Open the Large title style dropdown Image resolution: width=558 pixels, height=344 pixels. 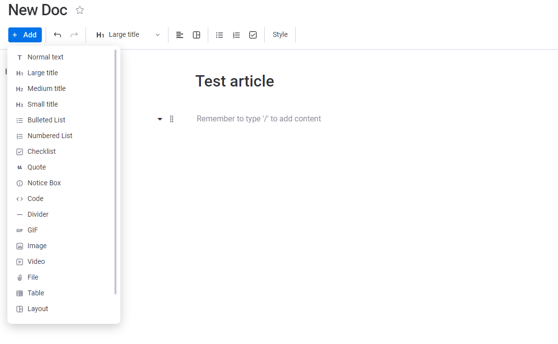pos(128,35)
